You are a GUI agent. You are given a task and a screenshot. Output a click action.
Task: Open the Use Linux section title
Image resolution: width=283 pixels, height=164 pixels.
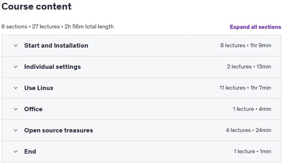click(39, 88)
